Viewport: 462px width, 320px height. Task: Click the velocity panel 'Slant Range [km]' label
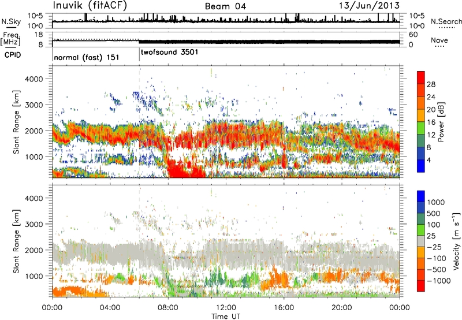[16, 241]
